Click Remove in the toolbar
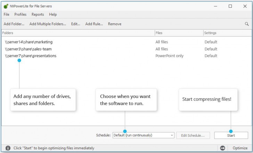 point(115,24)
